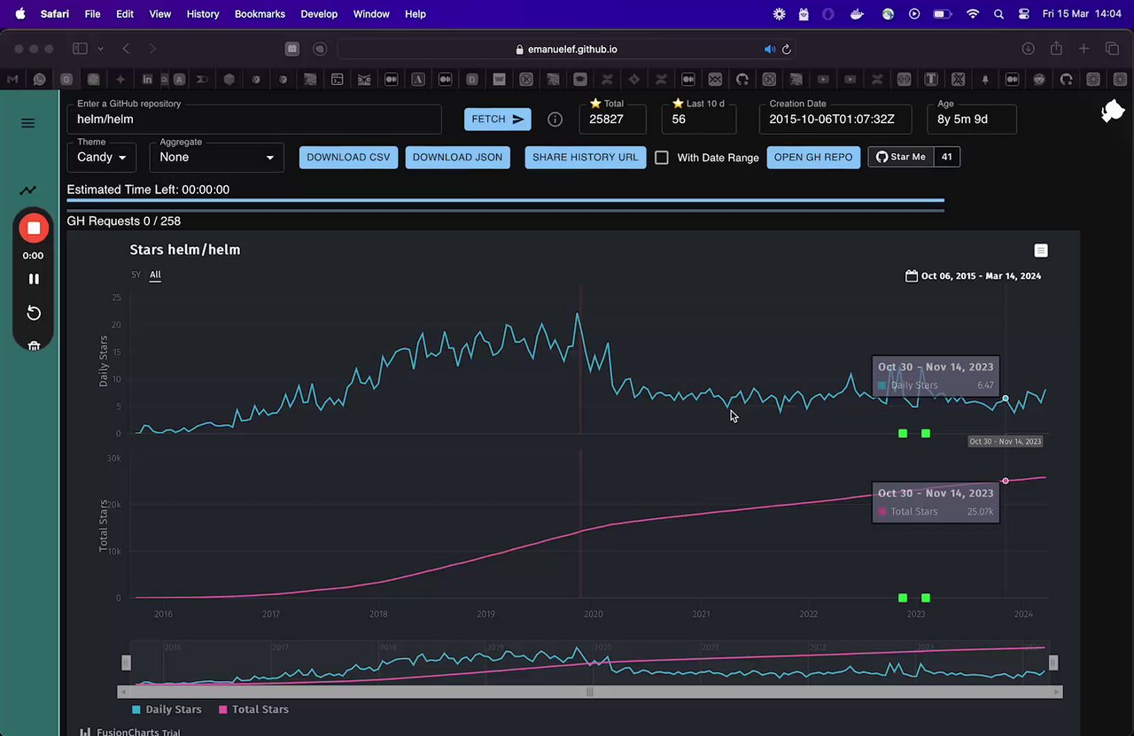Image resolution: width=1134 pixels, height=736 pixels.
Task: Click the battery icon in the menu bar
Action: (943, 14)
